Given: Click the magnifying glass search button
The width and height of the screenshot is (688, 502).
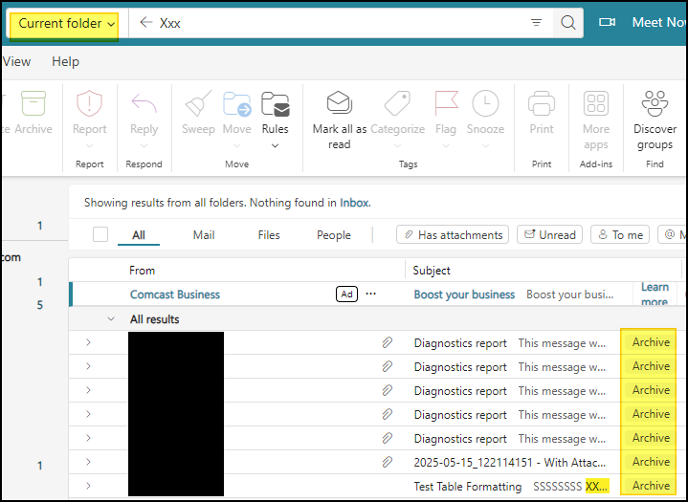Looking at the screenshot, I should (x=568, y=22).
